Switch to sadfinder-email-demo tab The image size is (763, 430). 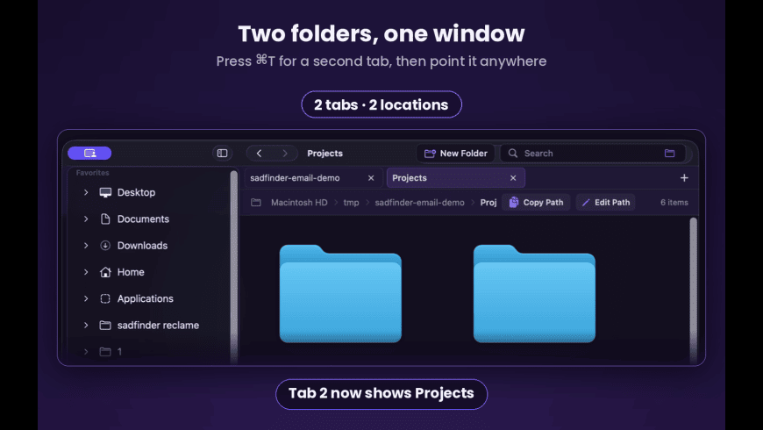(312, 178)
